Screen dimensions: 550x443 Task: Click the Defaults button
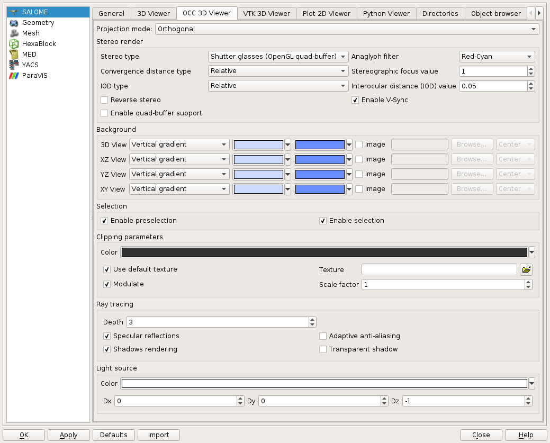coord(114,435)
